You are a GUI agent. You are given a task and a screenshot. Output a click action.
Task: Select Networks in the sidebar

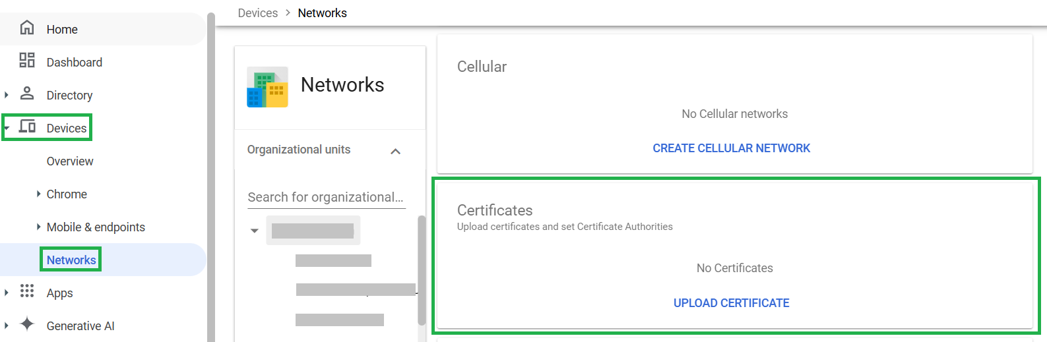click(x=71, y=260)
